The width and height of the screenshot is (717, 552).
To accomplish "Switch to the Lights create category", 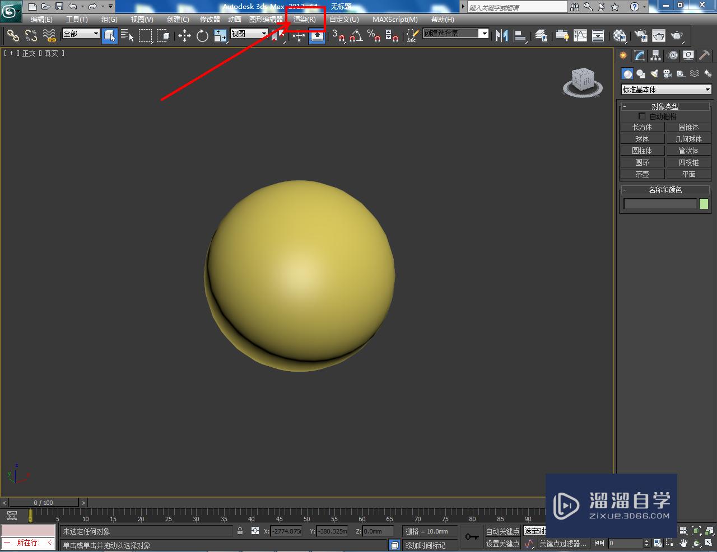I will pyautogui.click(x=654, y=74).
